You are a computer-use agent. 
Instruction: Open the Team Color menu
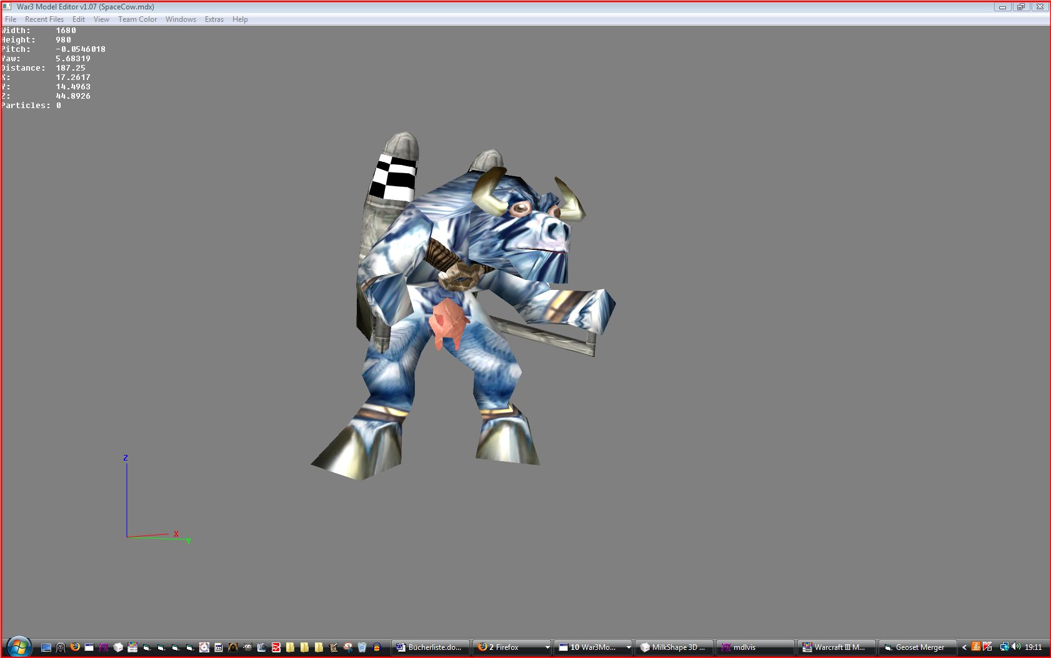[137, 19]
